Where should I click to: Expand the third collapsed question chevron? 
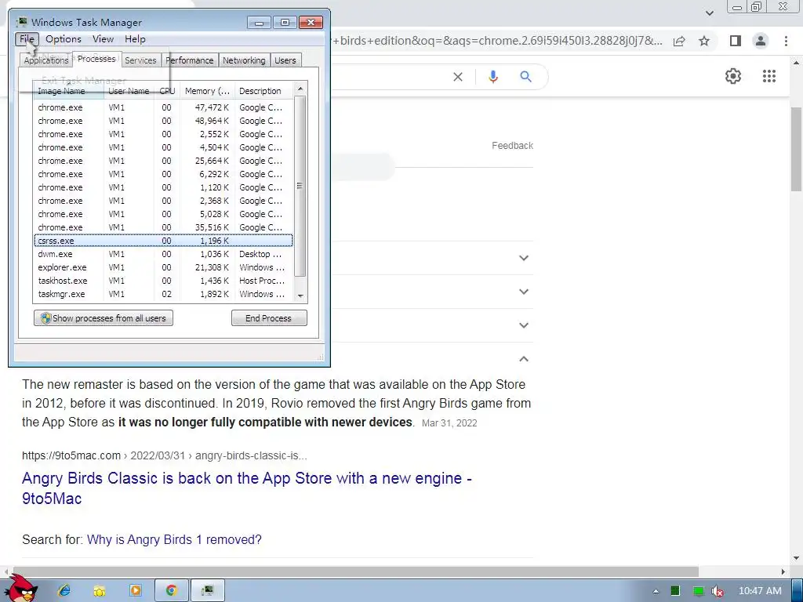click(523, 325)
